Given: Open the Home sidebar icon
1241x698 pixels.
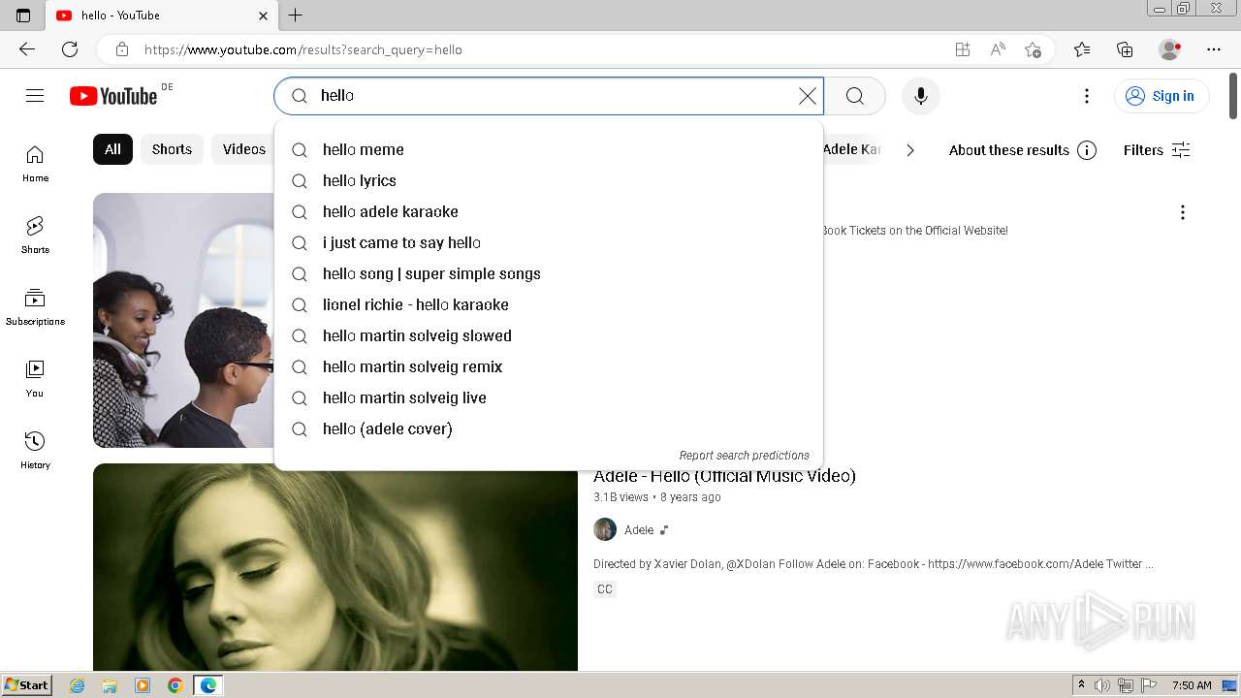Looking at the screenshot, I should point(35,164).
